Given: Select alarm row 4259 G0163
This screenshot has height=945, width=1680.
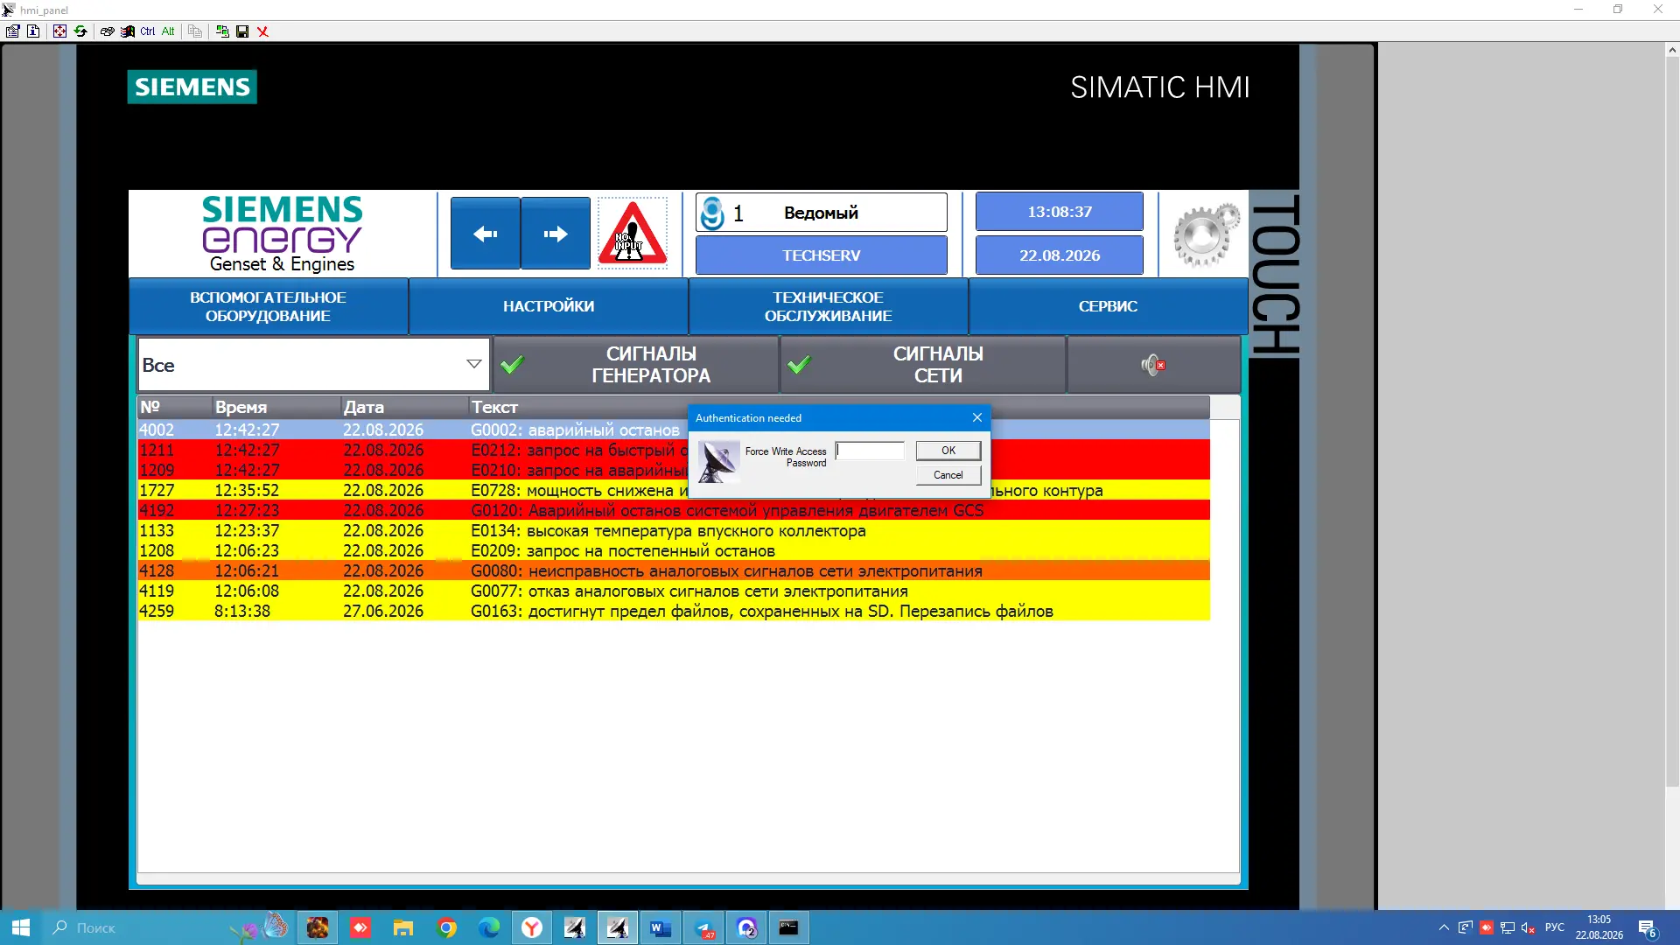Looking at the screenshot, I should click(674, 611).
